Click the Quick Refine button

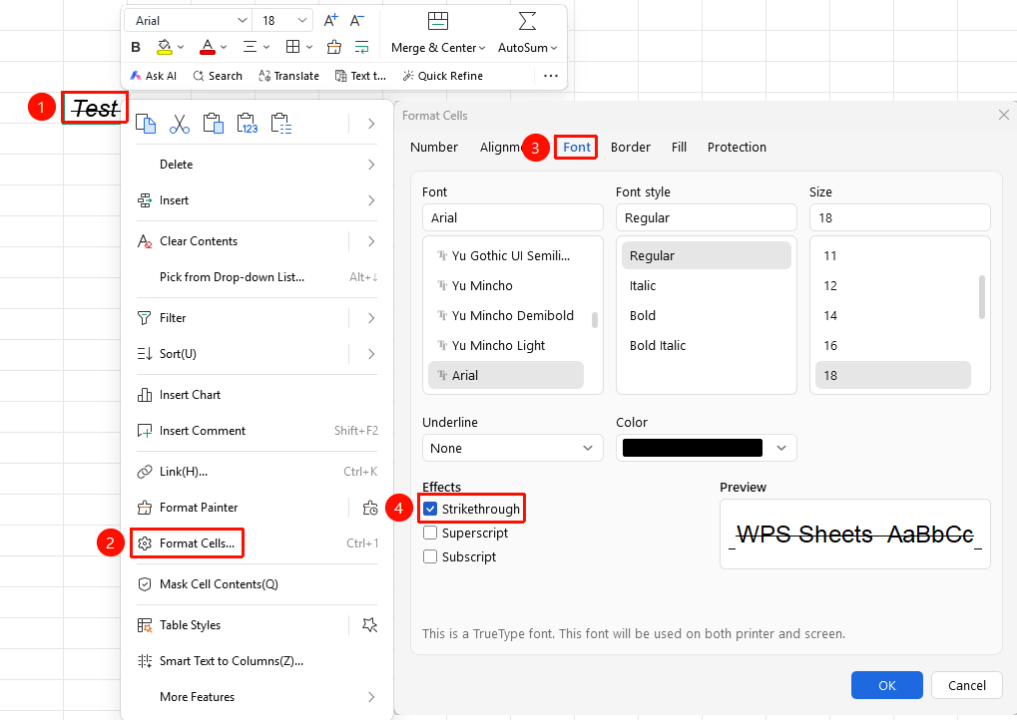pos(443,76)
